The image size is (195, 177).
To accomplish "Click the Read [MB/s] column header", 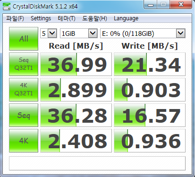I will [x=76, y=46].
